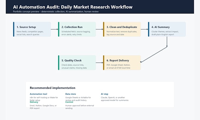Click text 'Human approval before external'

[80, 106]
